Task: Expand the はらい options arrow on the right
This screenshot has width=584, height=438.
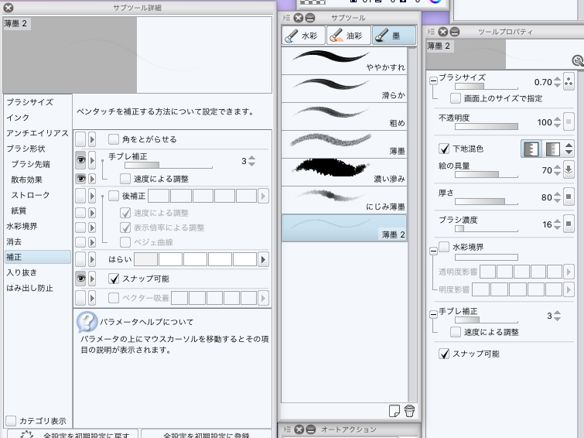Action: (x=264, y=259)
